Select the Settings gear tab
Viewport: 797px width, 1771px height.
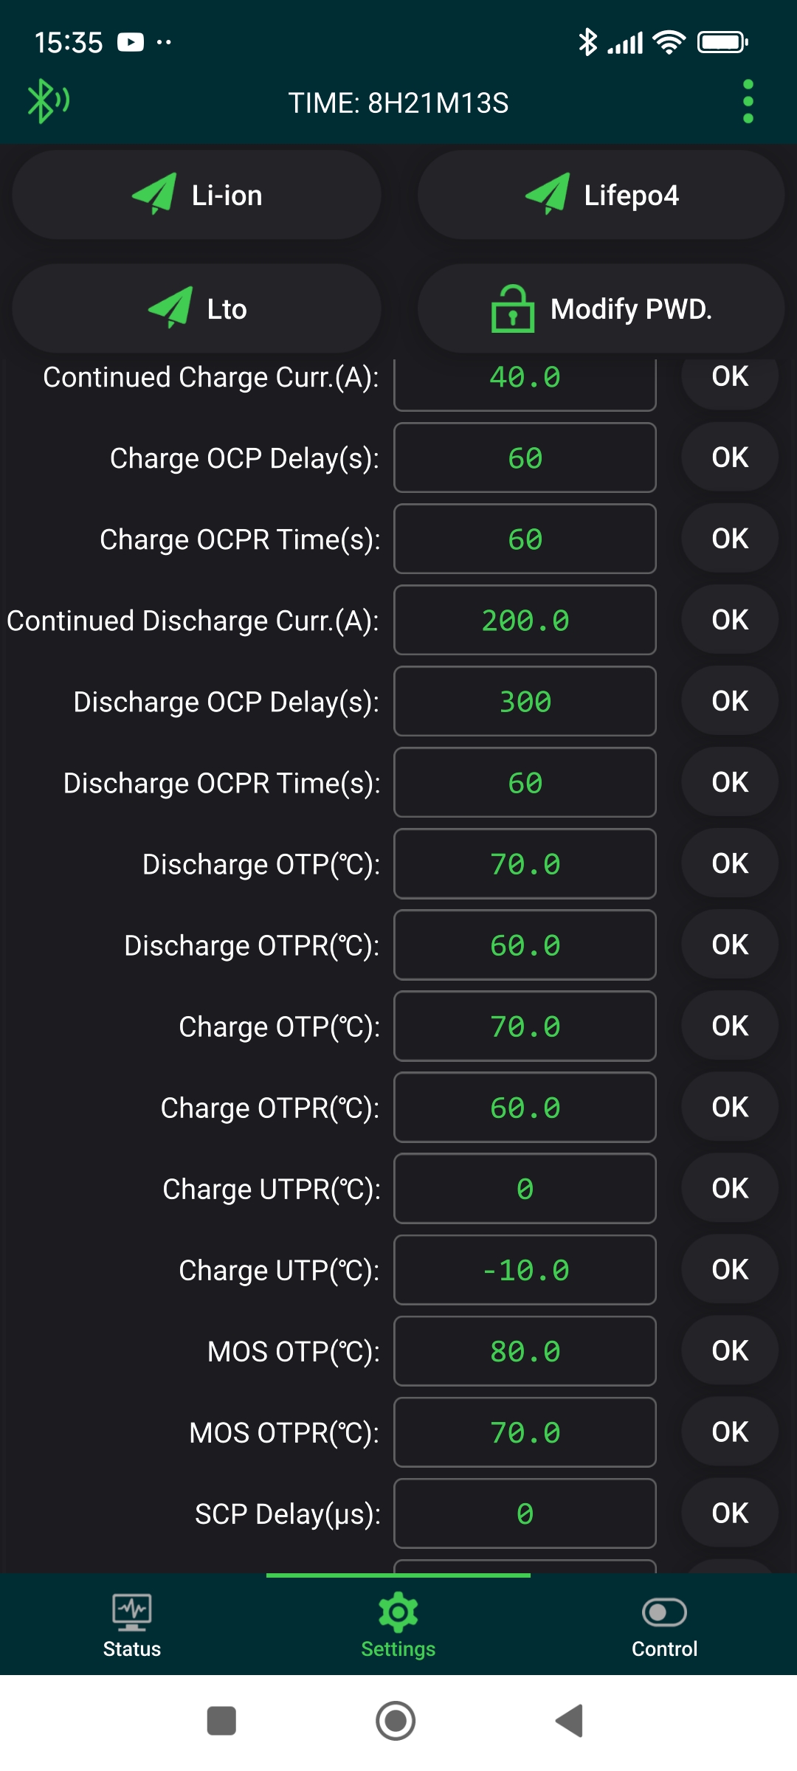[398, 1625]
